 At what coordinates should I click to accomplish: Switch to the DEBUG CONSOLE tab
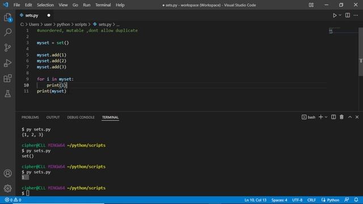coord(81,117)
